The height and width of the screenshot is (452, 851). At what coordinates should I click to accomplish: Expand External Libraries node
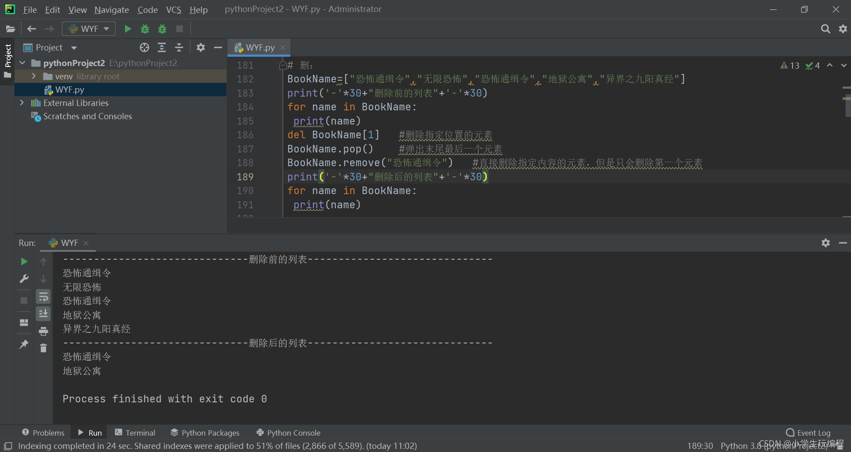[22, 103]
